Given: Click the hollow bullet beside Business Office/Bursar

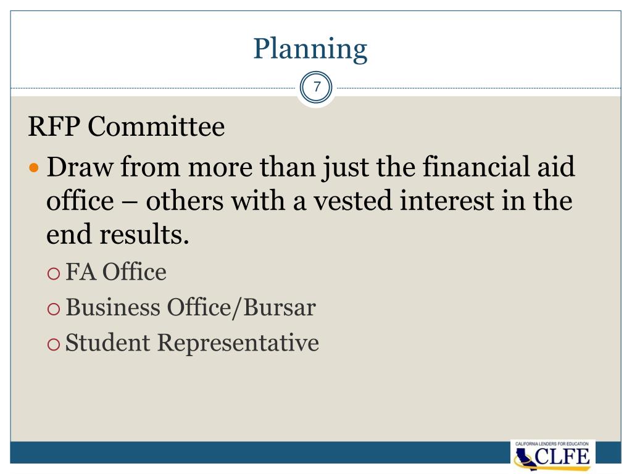Looking at the screenshot, I should pyautogui.click(x=54, y=309).
